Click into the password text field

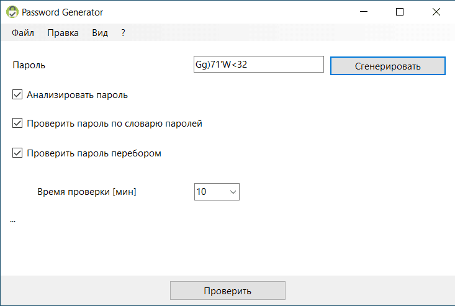tap(258, 65)
